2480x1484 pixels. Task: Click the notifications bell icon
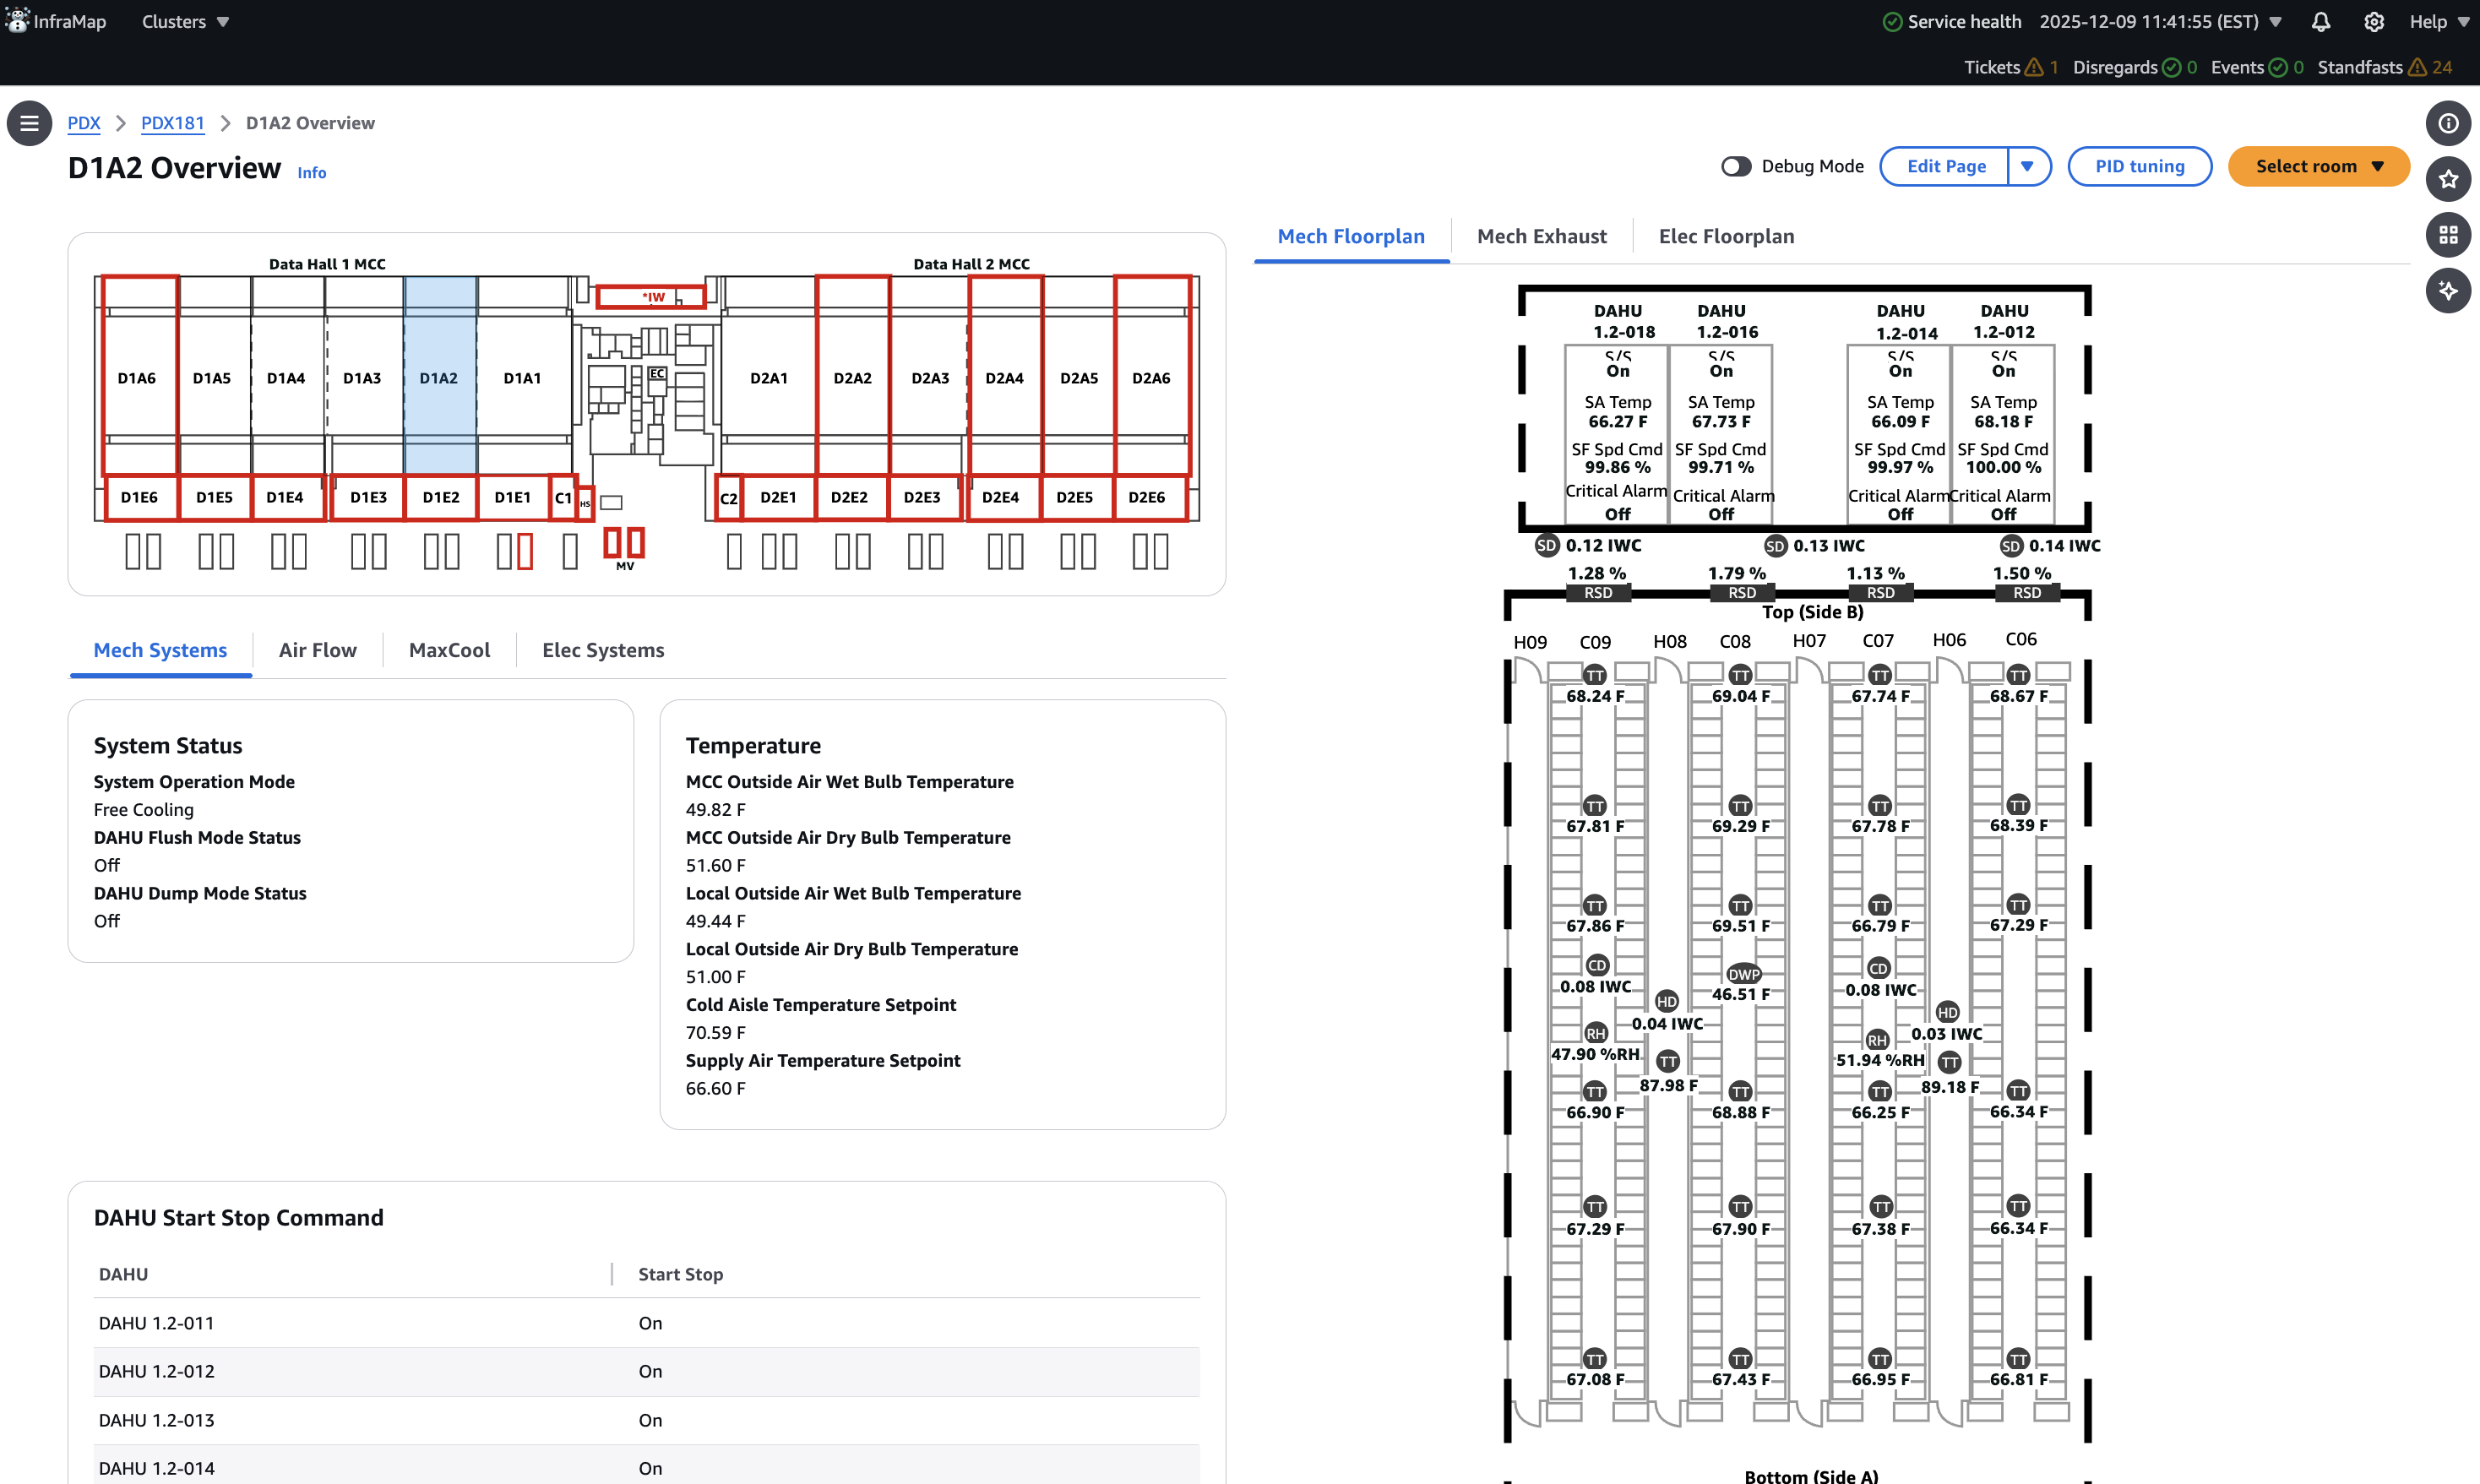[2321, 22]
